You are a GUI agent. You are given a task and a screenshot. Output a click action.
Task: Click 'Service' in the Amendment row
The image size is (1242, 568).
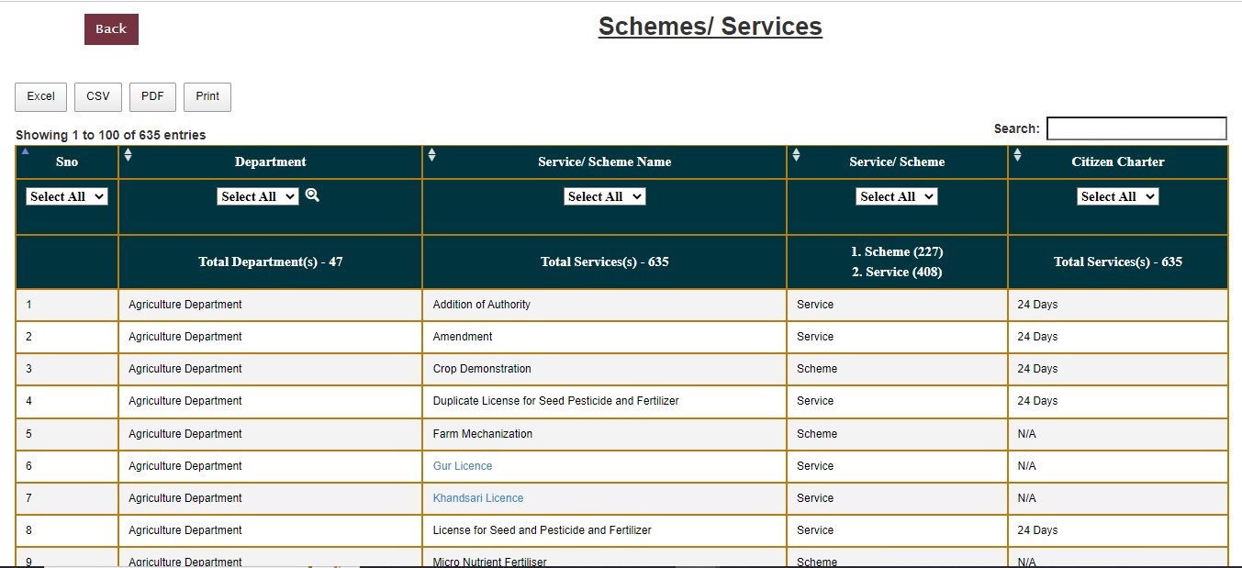[x=815, y=337]
